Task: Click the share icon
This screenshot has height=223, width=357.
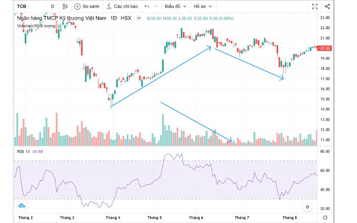Action: (x=328, y=7)
